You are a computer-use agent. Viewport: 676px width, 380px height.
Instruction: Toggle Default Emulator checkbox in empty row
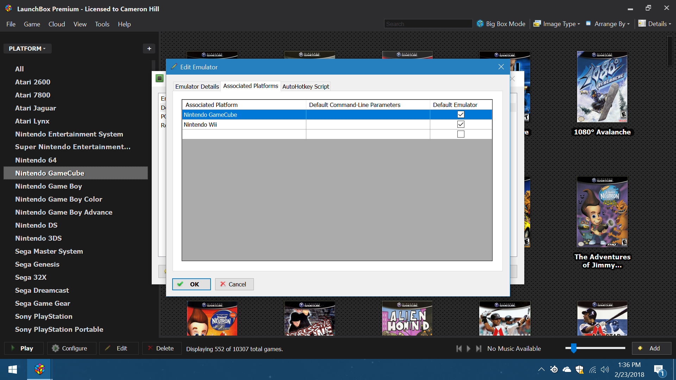coord(461,134)
